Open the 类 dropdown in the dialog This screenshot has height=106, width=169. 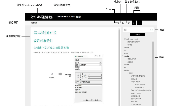tap(89, 63)
